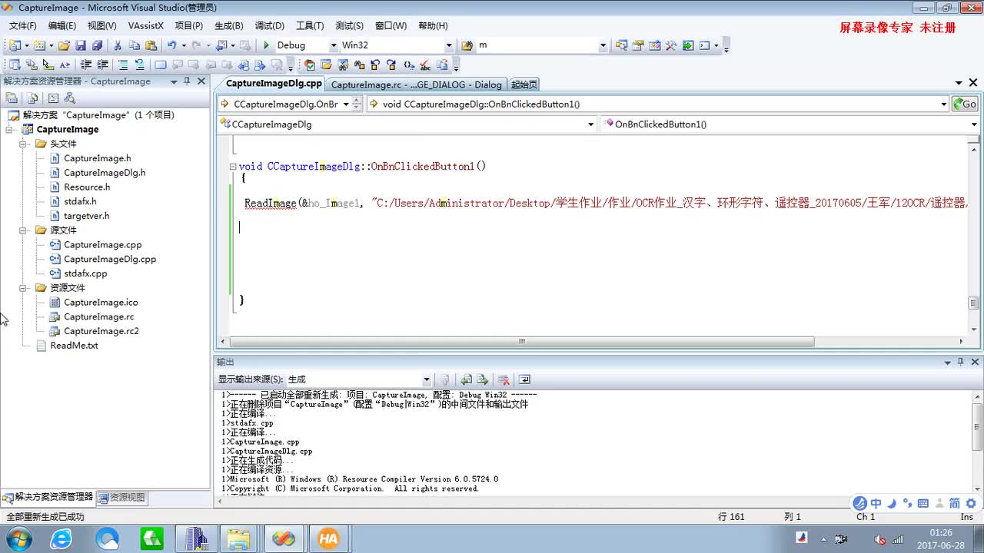984x553 pixels.
Task: Open Solution Explorer from the standard toolbar icon
Action: point(621,45)
